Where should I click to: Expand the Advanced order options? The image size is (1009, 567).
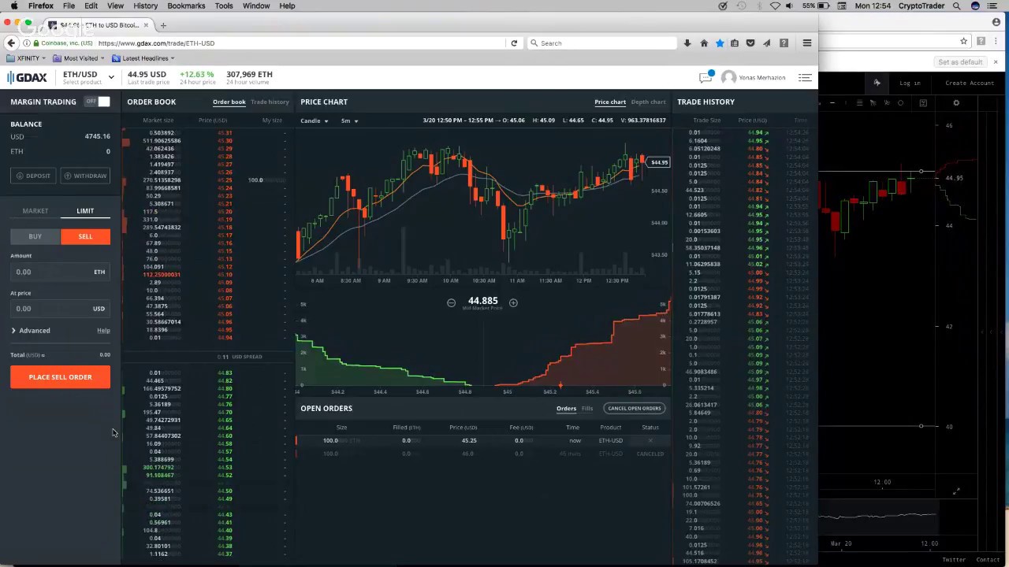31,331
